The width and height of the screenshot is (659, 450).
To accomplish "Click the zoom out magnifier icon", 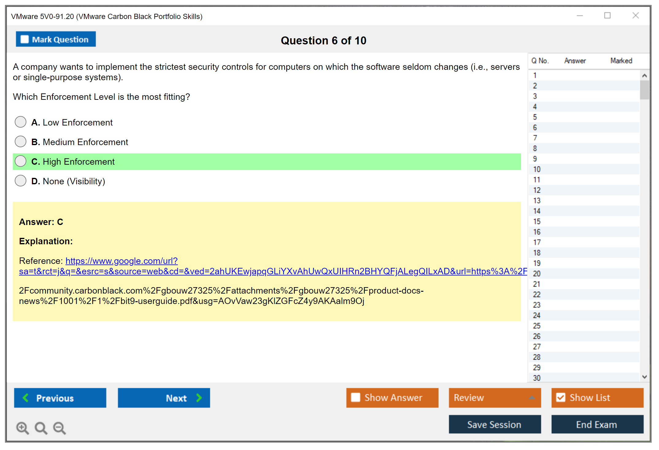I will point(59,428).
